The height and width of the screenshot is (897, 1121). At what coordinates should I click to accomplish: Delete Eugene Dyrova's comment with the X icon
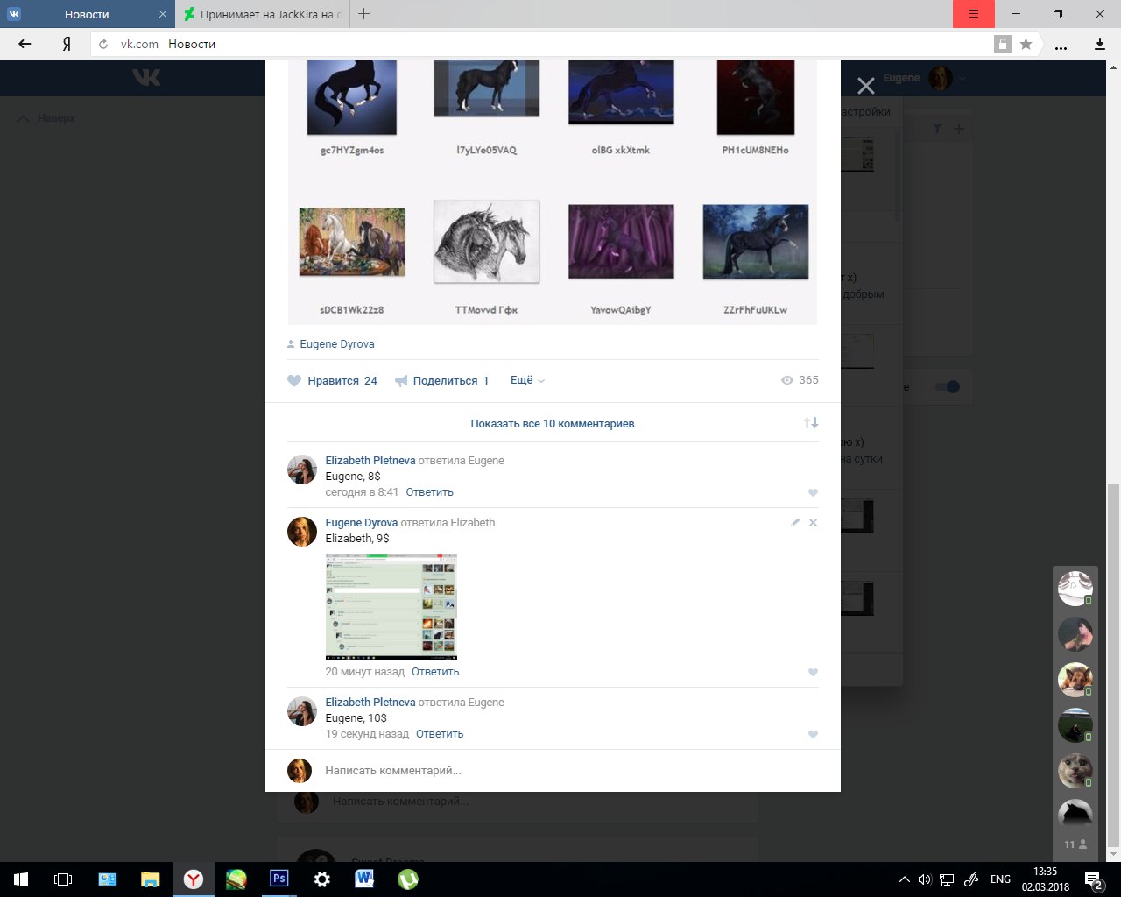click(813, 522)
